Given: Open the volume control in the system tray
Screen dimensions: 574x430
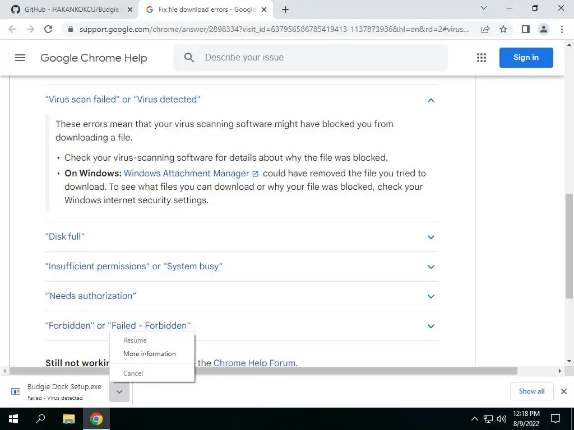Looking at the screenshot, I should pos(502,419).
